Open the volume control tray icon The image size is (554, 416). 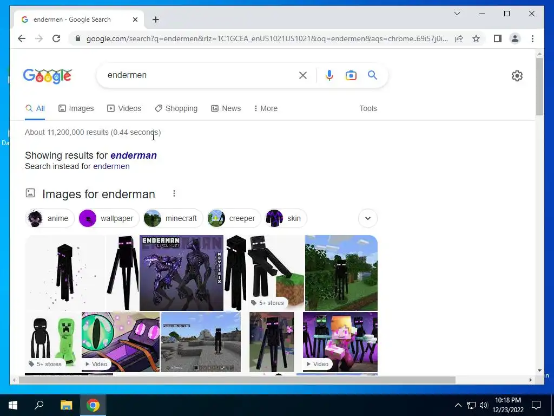pos(484,405)
